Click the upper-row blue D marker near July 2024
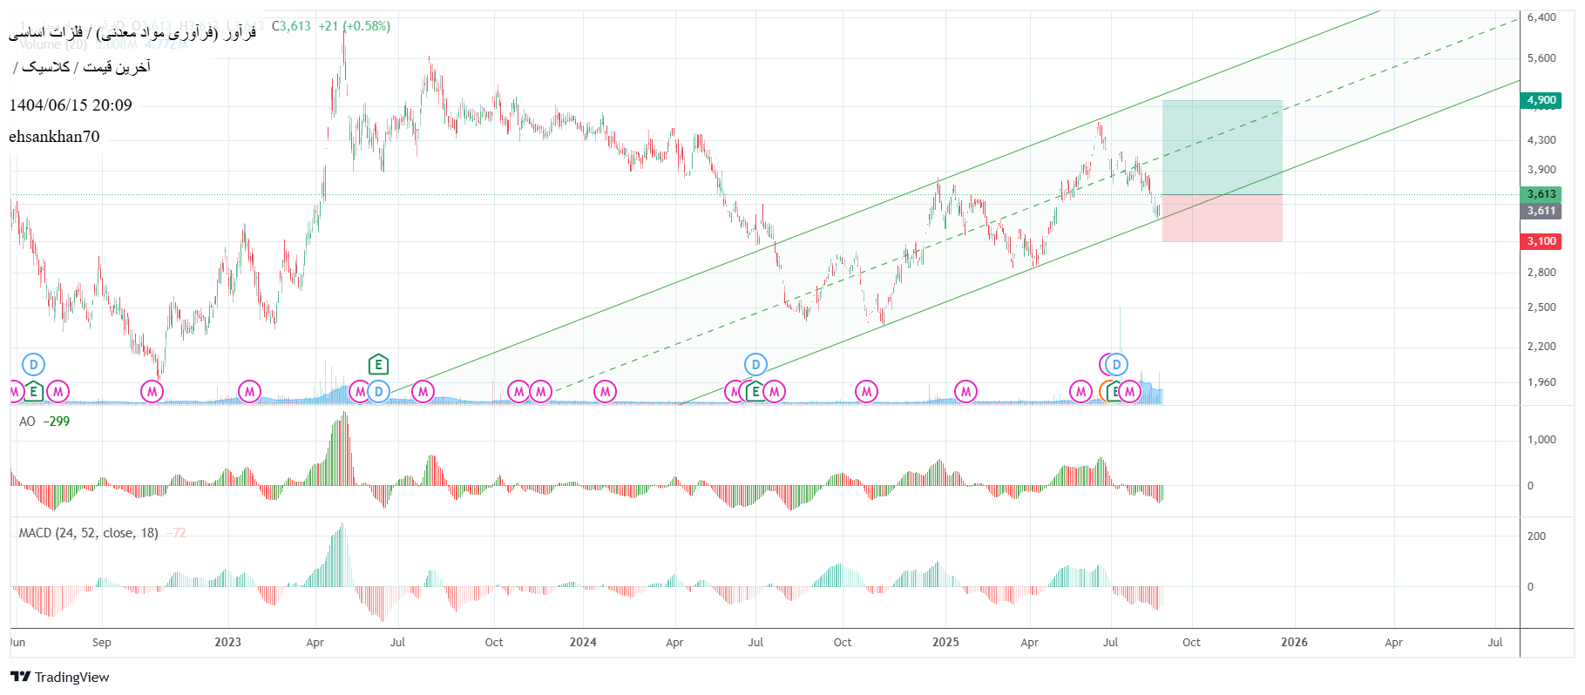 (755, 365)
